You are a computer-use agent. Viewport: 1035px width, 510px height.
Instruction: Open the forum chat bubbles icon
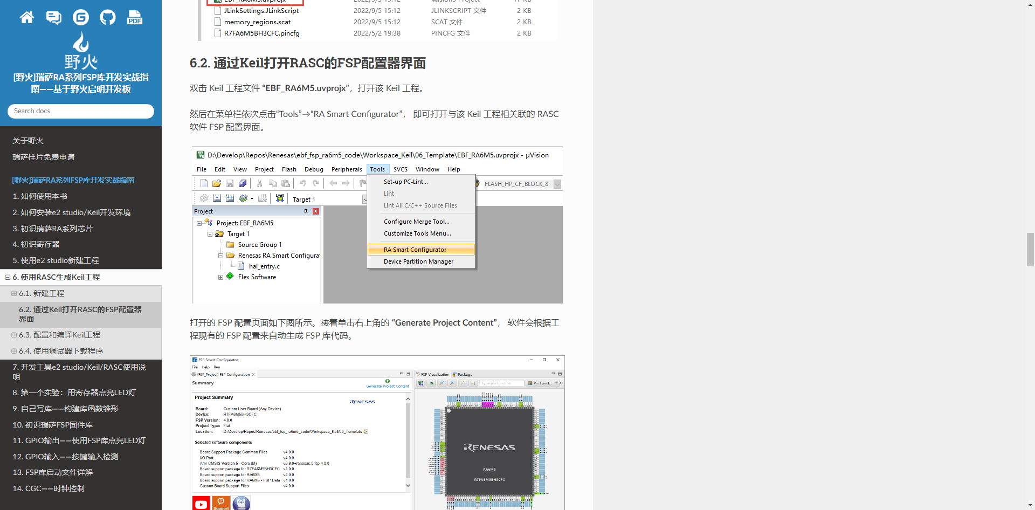coord(54,18)
